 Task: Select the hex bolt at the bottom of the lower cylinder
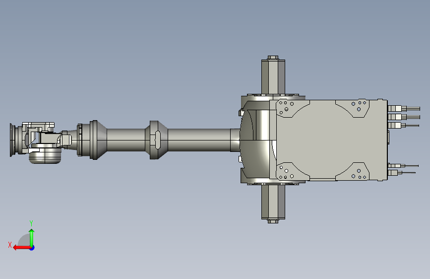(273, 221)
